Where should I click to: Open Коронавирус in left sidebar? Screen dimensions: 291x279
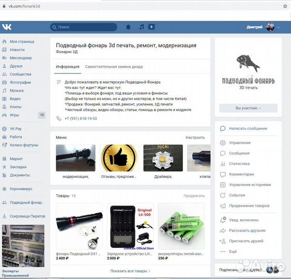pos(17,189)
